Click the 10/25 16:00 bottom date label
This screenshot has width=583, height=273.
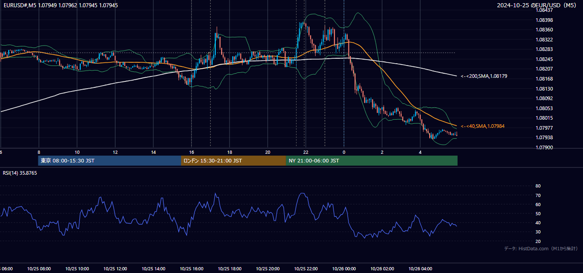192,269
